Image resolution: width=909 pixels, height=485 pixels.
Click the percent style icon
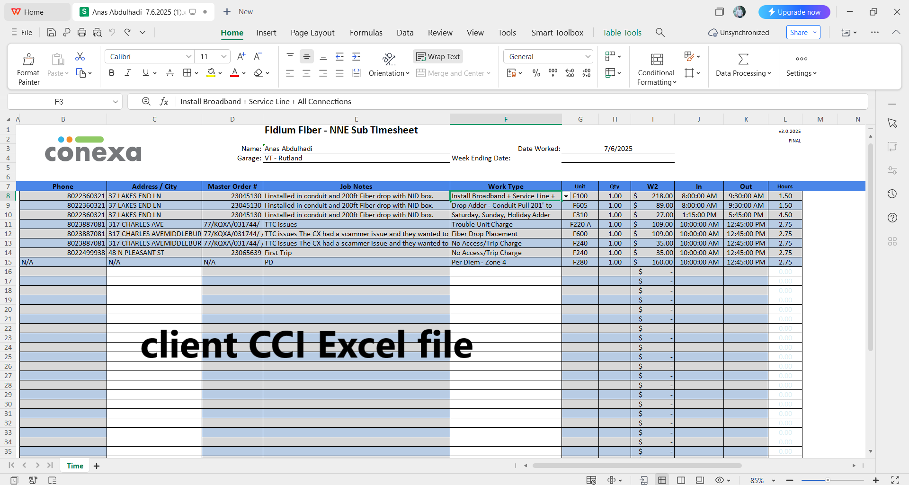[536, 73]
